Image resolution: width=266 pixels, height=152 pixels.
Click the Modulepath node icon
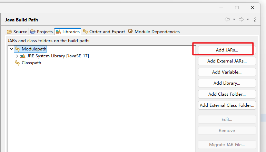[x=17, y=49]
